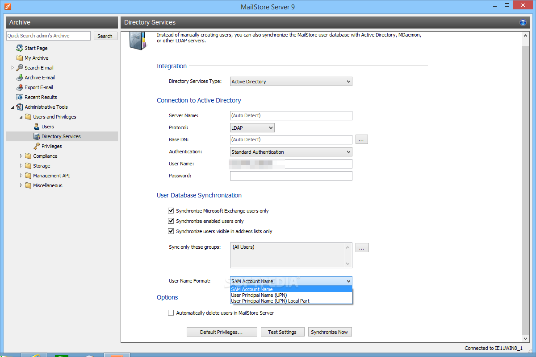The height and width of the screenshot is (357, 536).
Task: Expand the Storage node
Action: click(21, 166)
